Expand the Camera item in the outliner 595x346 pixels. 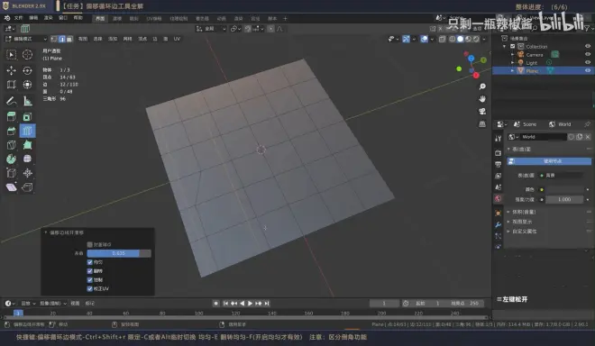[513, 55]
